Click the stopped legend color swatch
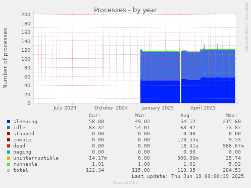251x188 pixels. [9, 134]
